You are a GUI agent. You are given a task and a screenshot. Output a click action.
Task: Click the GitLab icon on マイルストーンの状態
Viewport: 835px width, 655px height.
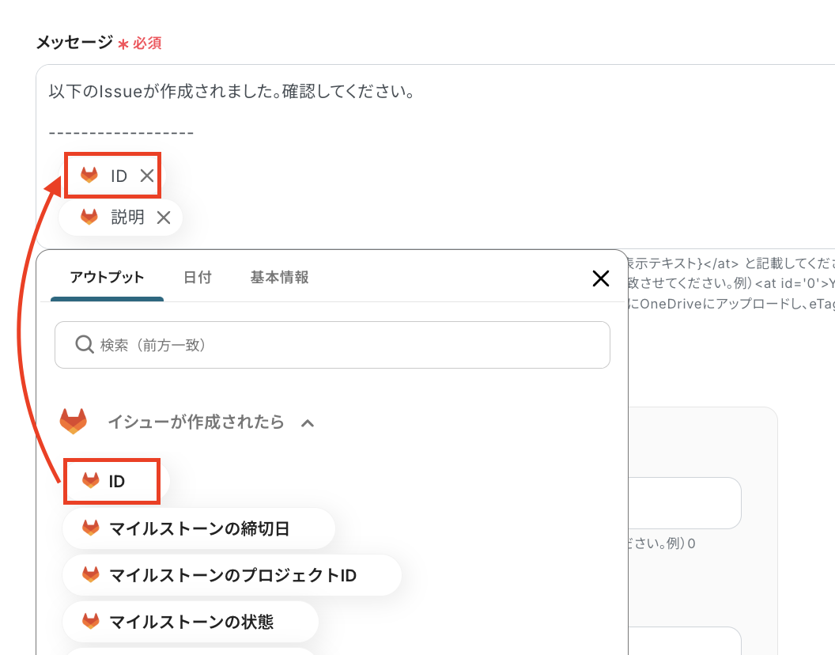91,622
